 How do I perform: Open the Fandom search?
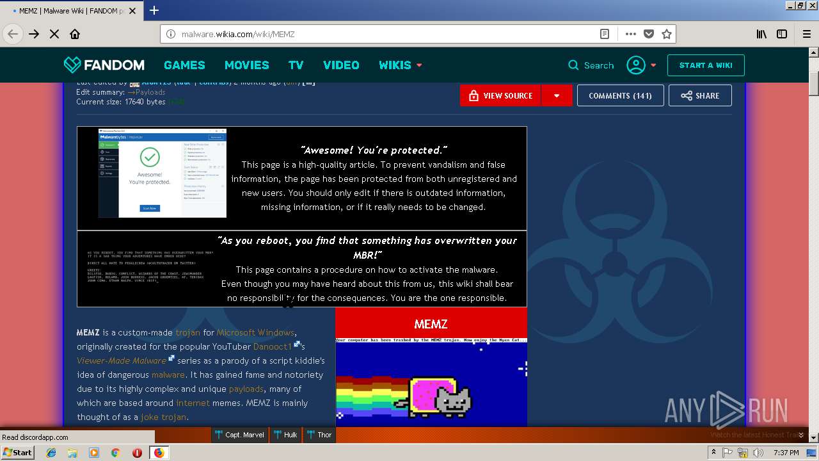point(591,65)
